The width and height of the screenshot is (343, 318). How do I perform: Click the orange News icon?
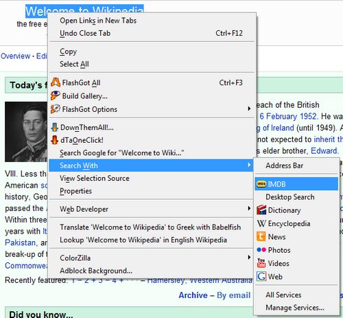261,236
